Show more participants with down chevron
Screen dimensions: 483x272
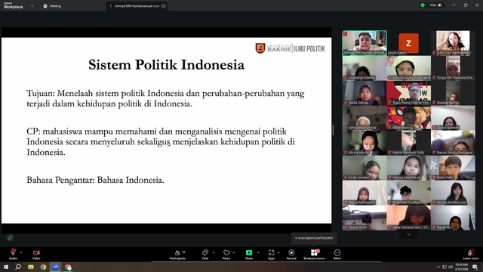[x=409, y=235]
